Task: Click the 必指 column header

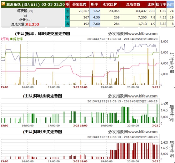Action: (170, 4)
